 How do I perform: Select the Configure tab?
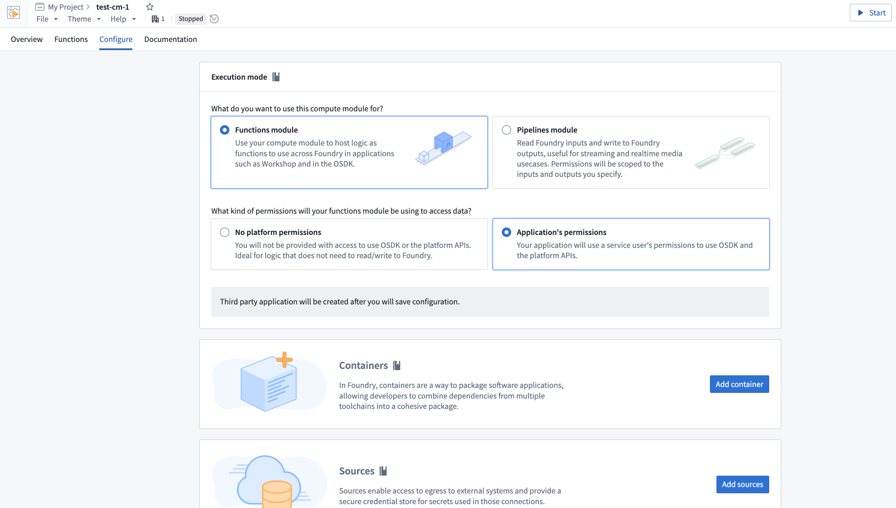pyautogui.click(x=116, y=39)
